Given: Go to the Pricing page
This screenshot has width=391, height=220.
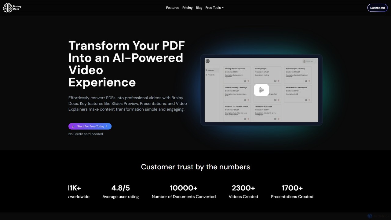Looking at the screenshot, I should [x=188, y=8].
